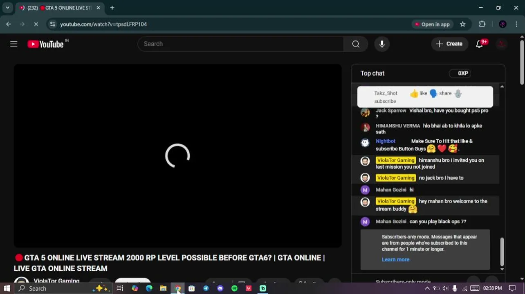
Task: Click the chat scrollbar thumb
Action: click(502, 252)
